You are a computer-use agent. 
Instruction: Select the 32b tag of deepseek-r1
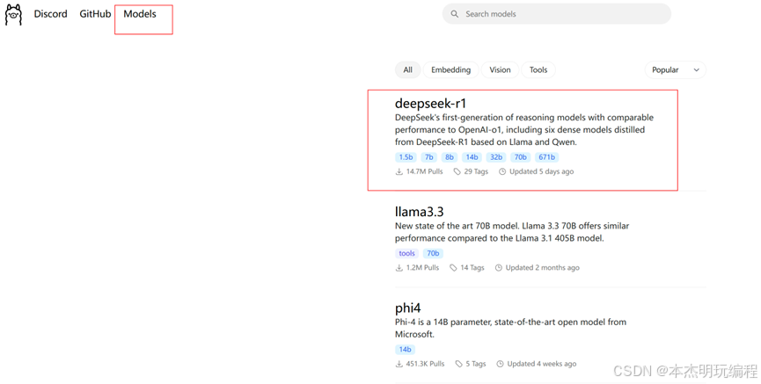point(496,157)
